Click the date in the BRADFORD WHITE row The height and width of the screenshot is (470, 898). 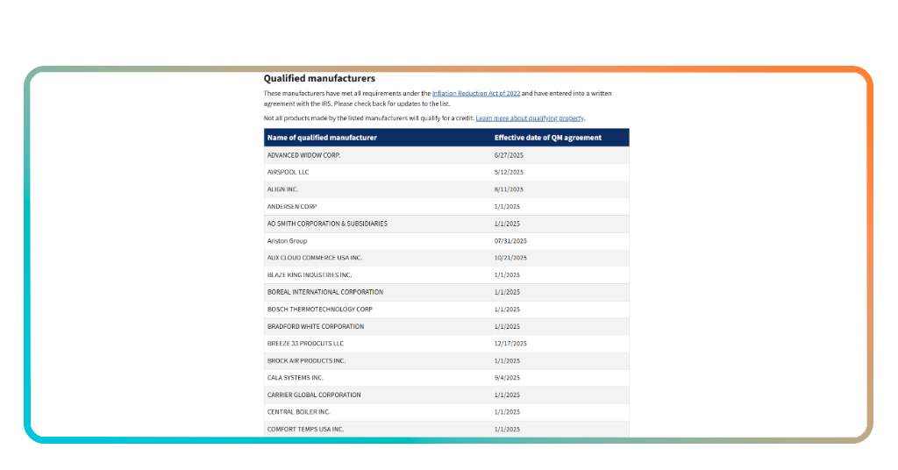coord(507,327)
